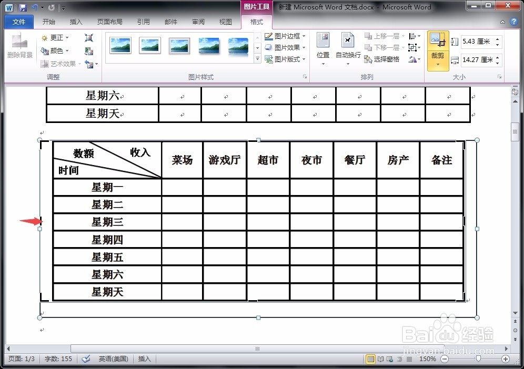Select Picture Border (图片边框)
Screen dimensions: 524x369
point(284,36)
